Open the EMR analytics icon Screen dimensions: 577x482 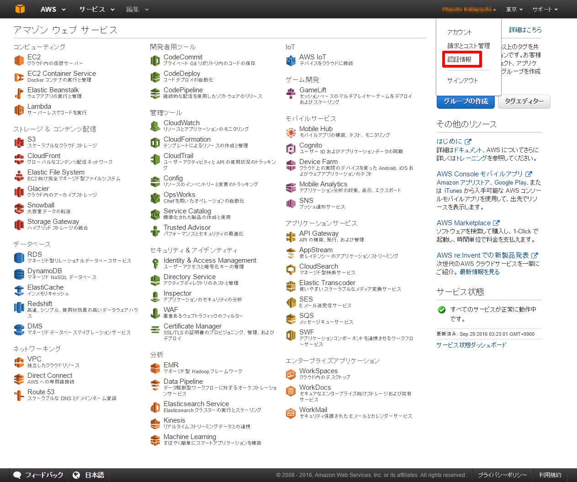[x=155, y=368]
